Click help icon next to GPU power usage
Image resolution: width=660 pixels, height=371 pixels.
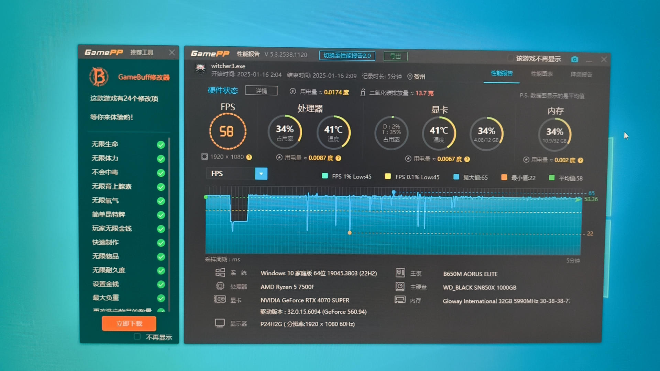point(467,159)
